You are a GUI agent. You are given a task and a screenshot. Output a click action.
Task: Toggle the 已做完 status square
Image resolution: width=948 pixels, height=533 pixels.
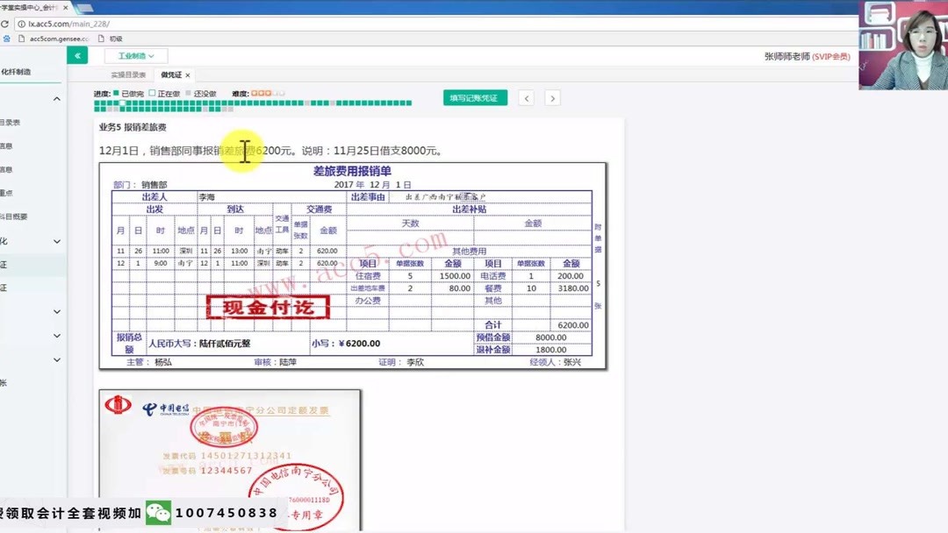coord(114,93)
